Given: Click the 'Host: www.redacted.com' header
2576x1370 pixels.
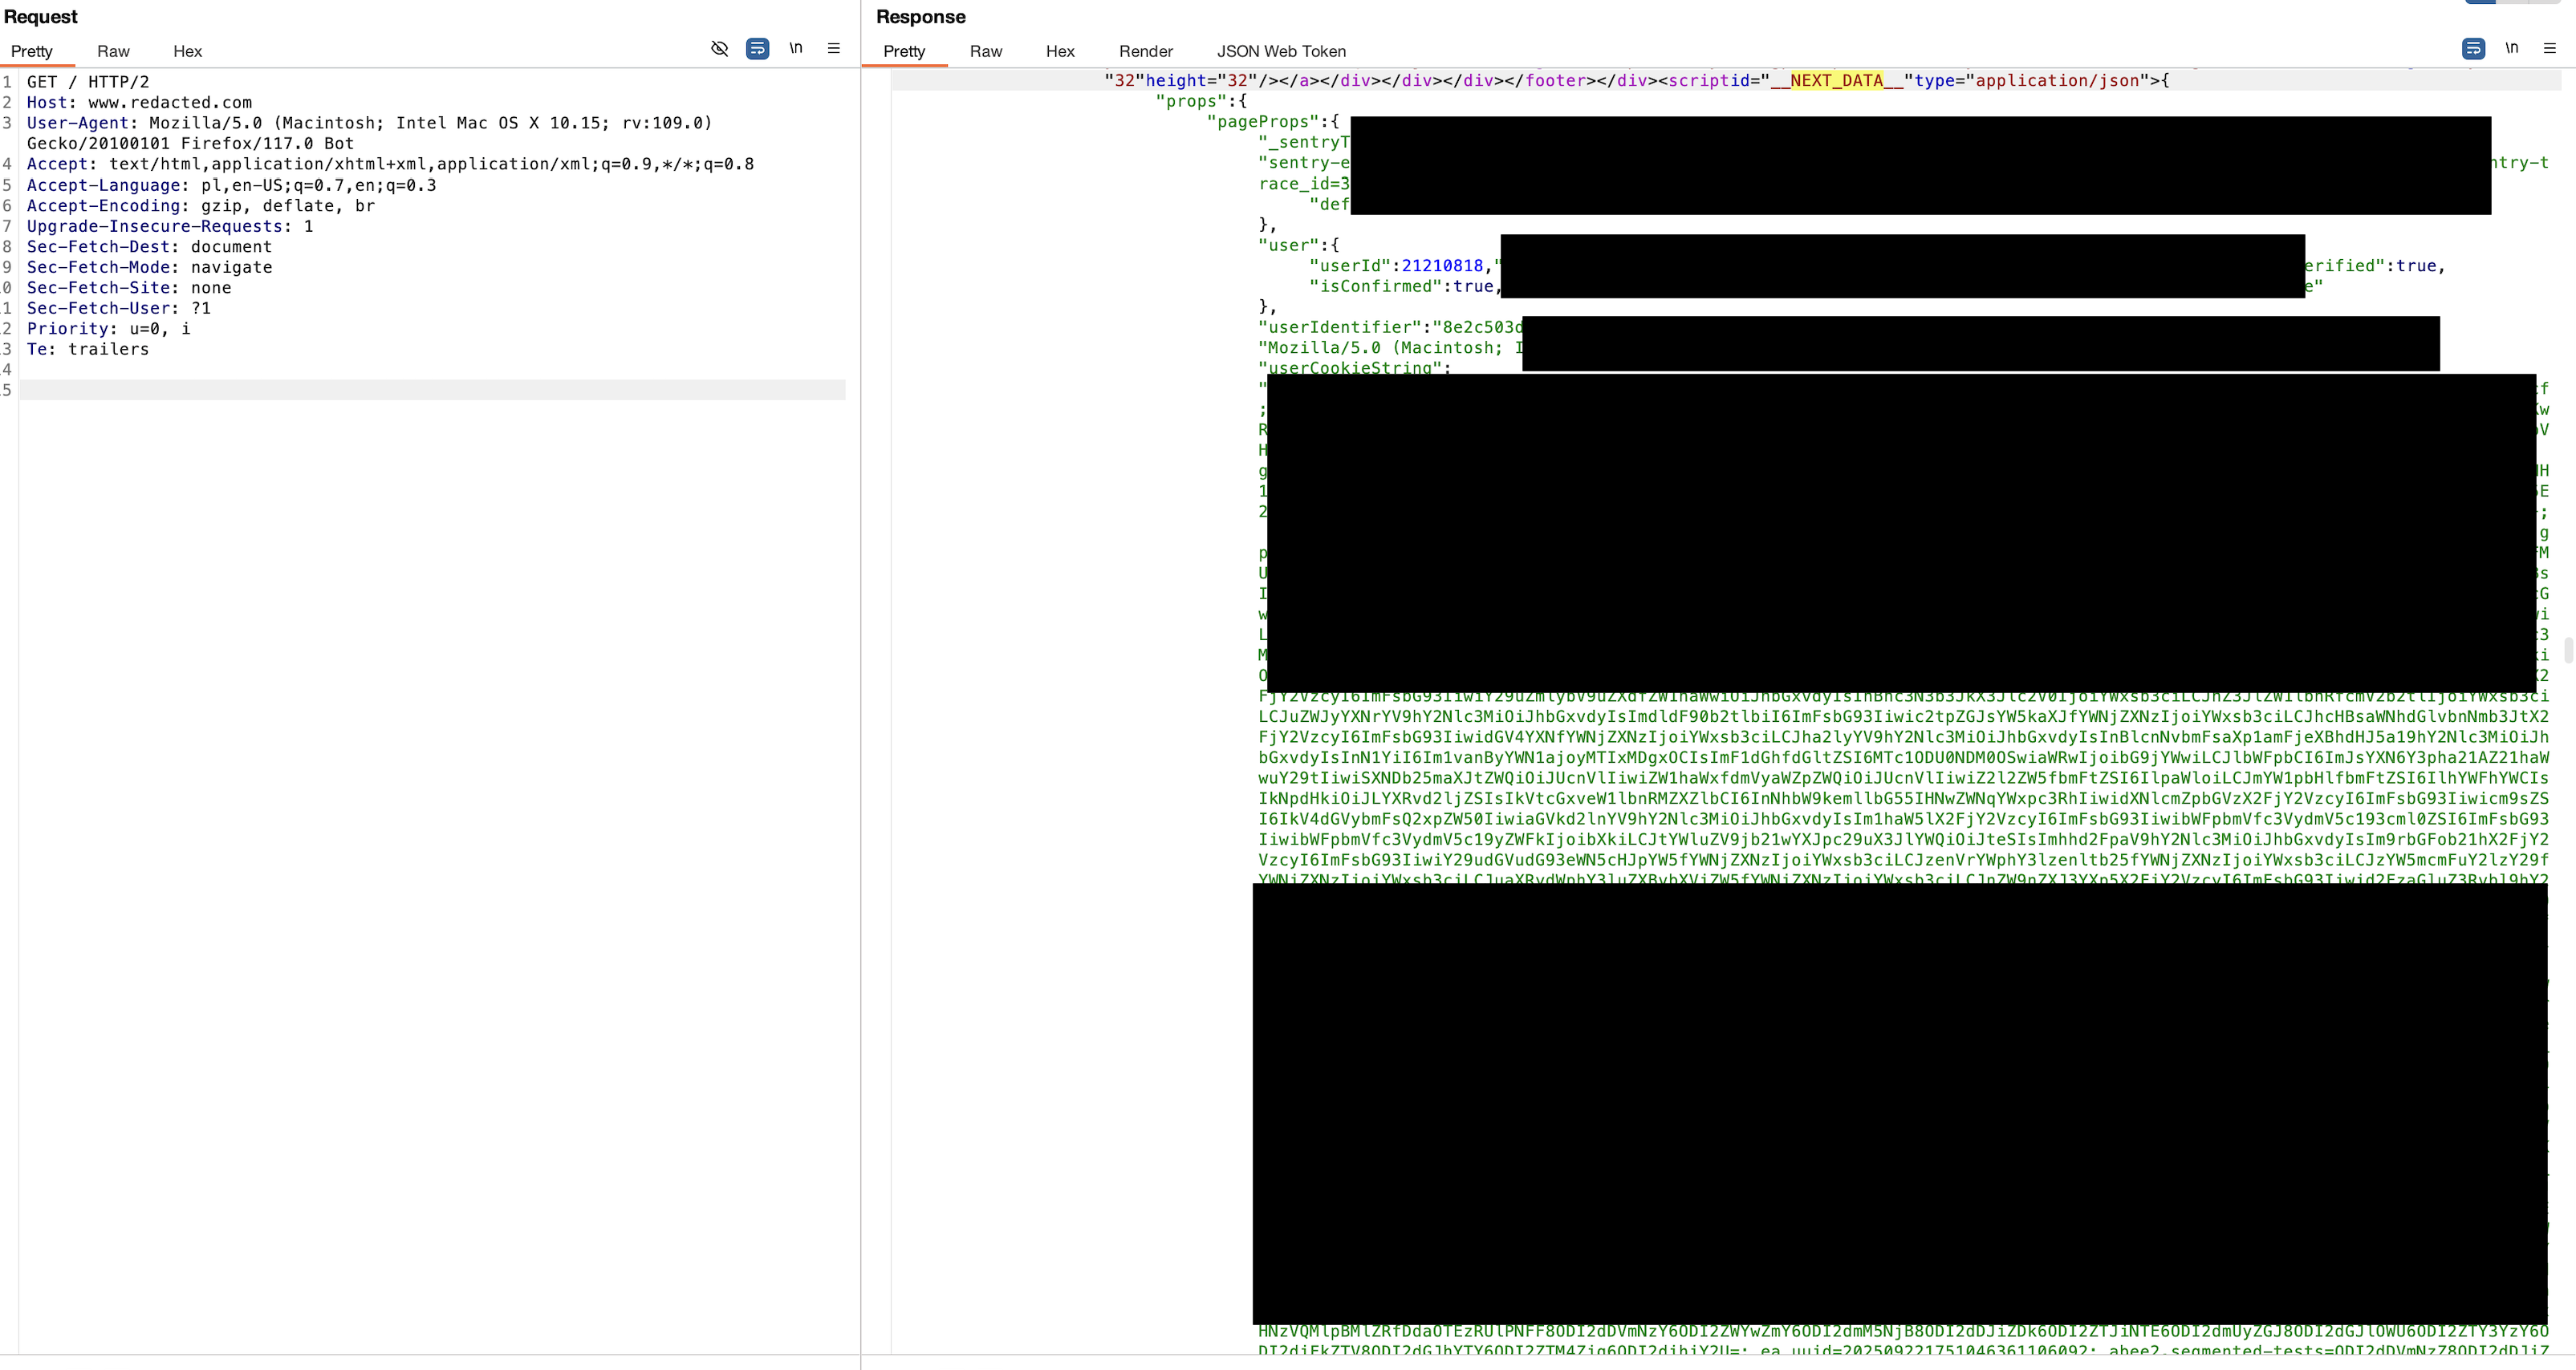Looking at the screenshot, I should coord(139,103).
